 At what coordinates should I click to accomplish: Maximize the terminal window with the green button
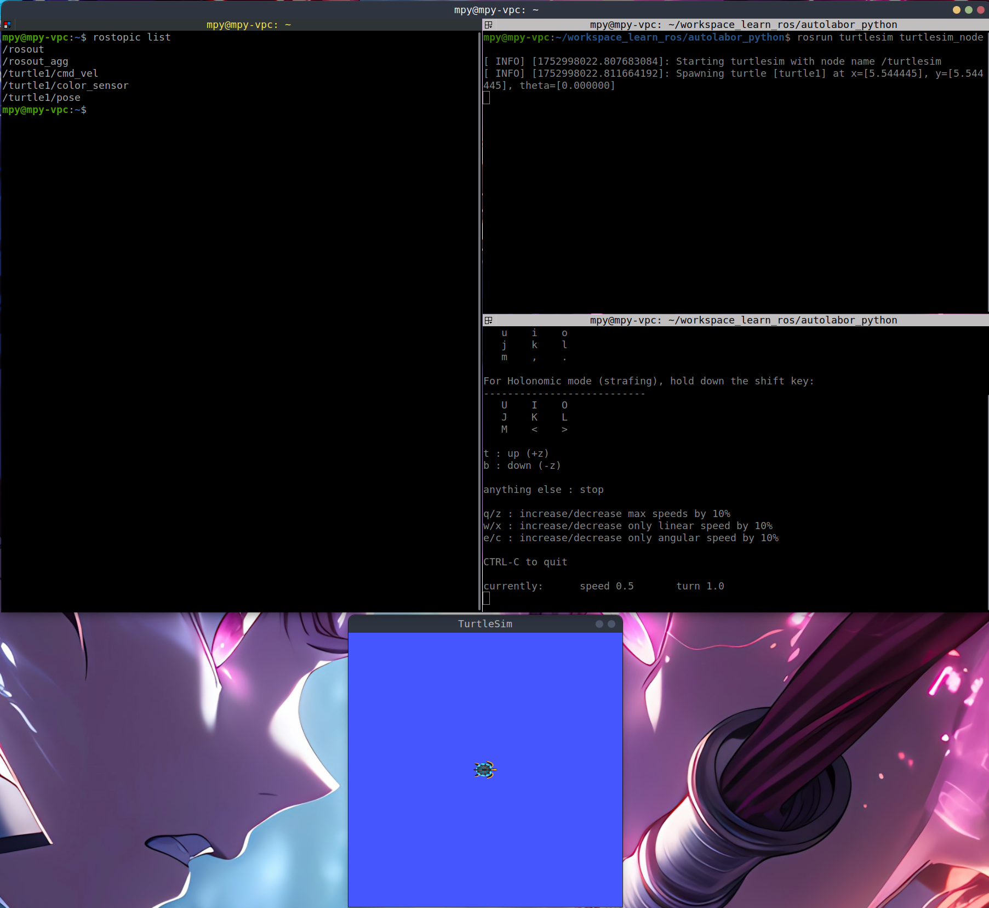(968, 10)
